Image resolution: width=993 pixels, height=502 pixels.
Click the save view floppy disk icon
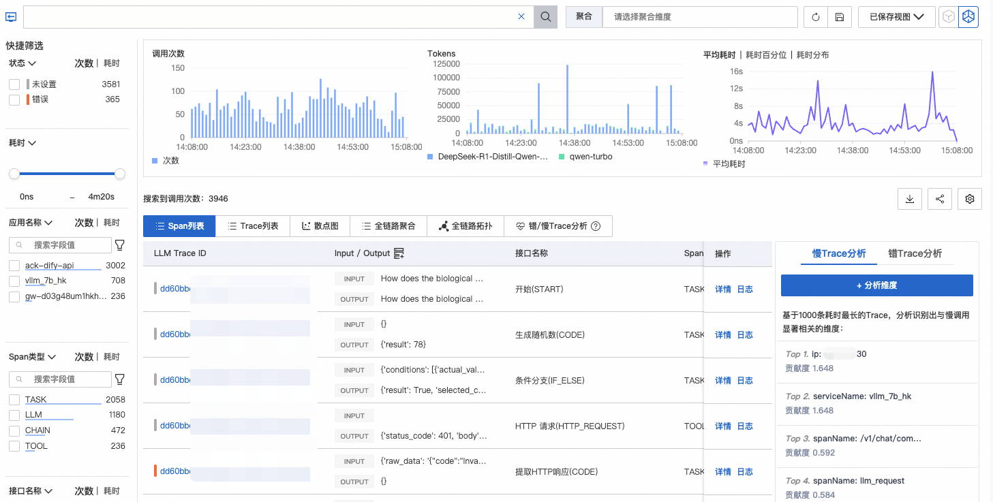[840, 17]
